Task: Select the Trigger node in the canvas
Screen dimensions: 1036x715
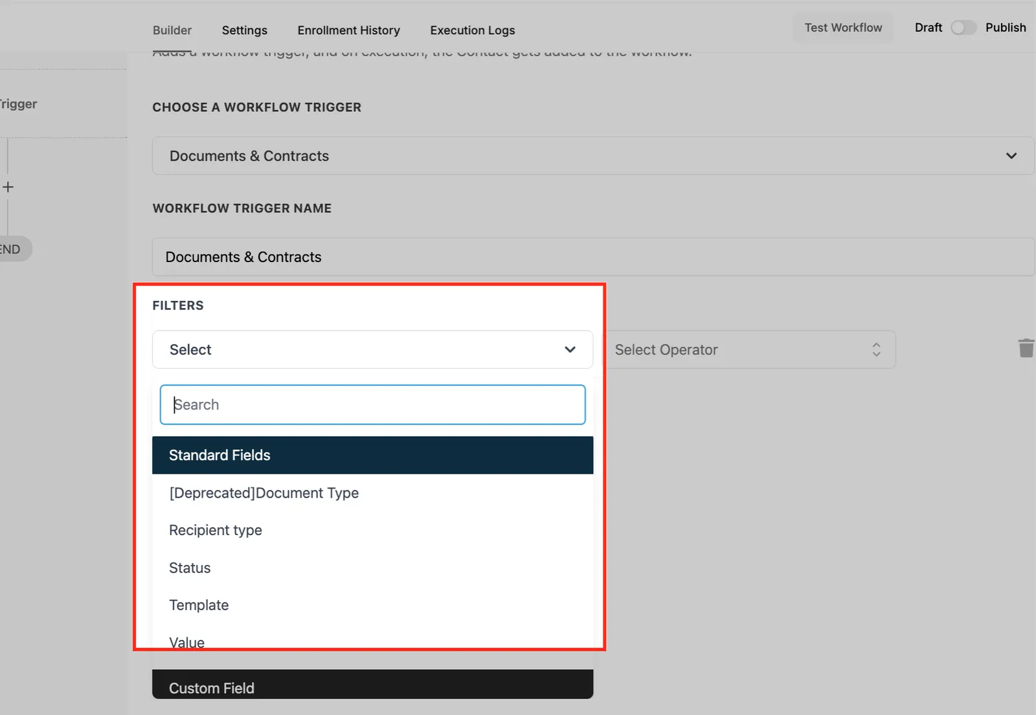Action: 62,104
